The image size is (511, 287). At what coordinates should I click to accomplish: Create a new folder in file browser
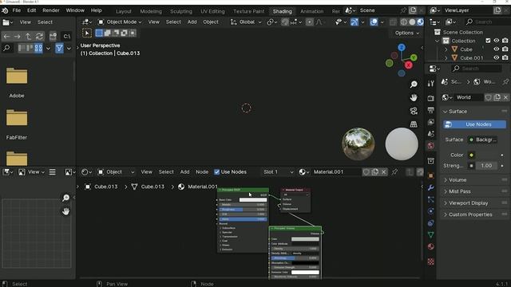pyautogui.click(x=53, y=36)
